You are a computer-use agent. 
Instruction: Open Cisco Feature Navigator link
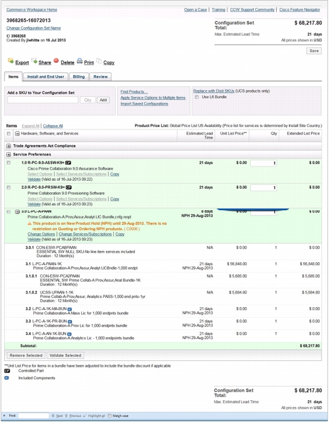(299, 10)
